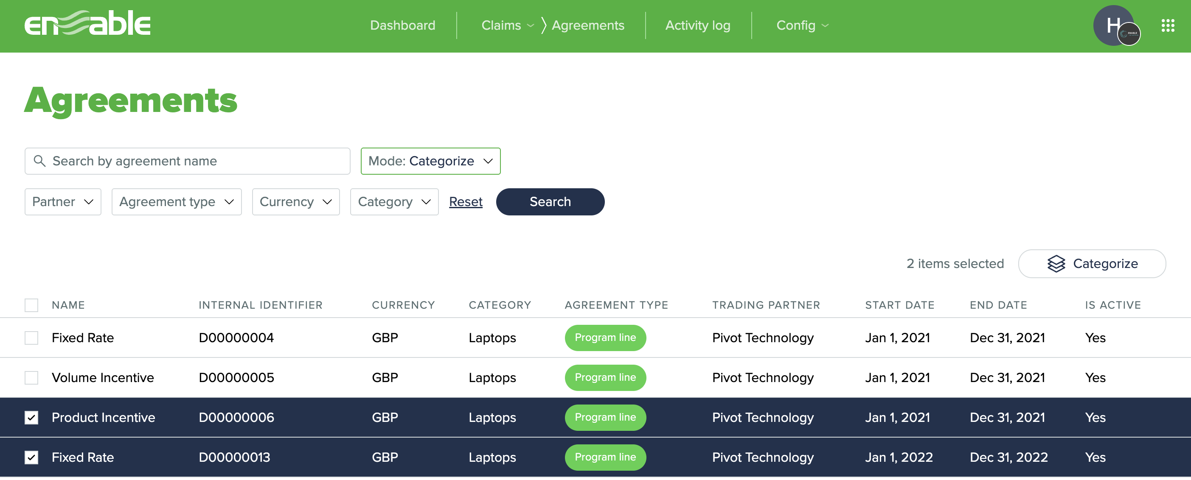Open the Activity log menu item
The image size is (1191, 480).
[697, 25]
